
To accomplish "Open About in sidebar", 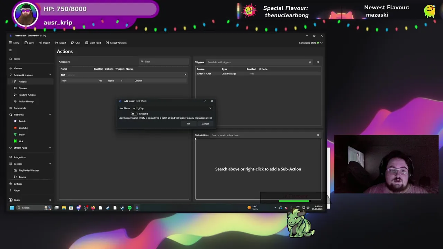I will click(x=17, y=191).
